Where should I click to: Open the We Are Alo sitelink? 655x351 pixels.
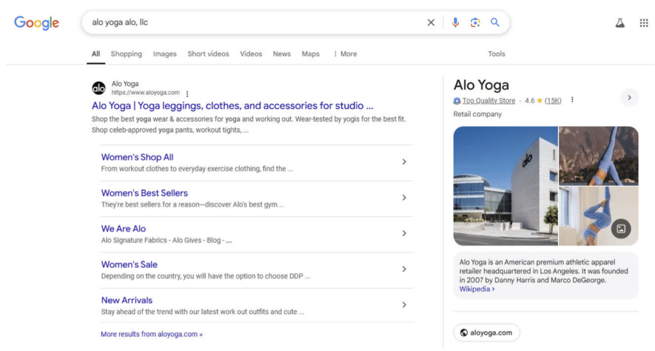pyautogui.click(x=123, y=229)
